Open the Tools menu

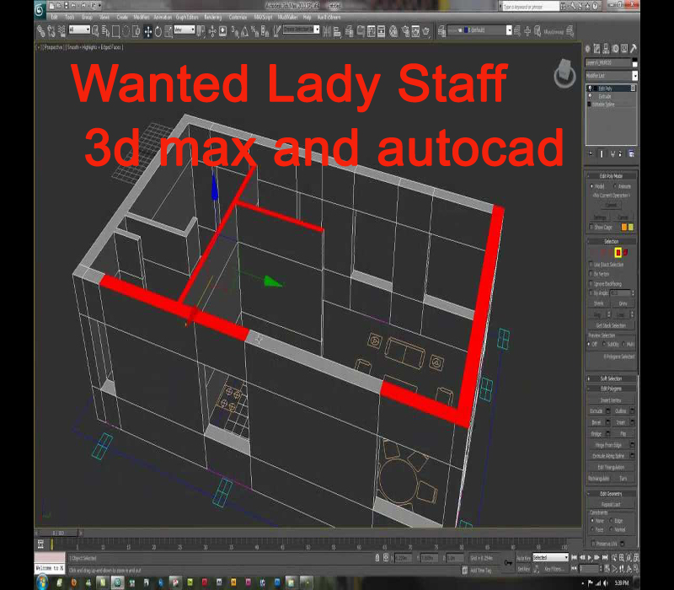point(70,17)
